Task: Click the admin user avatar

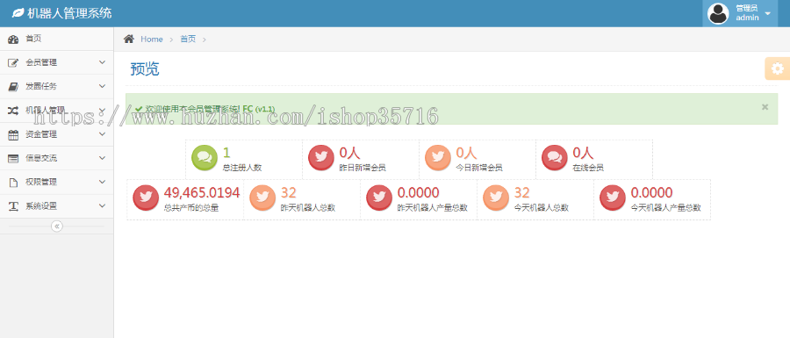Action: pos(718,13)
